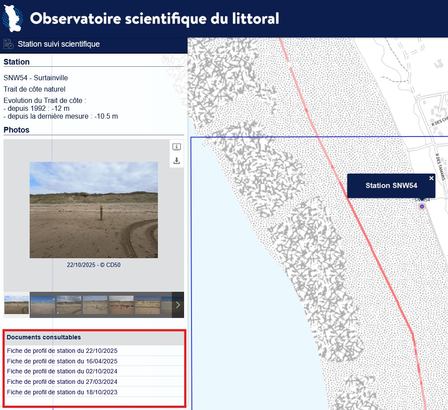Show next photo thumbnails with the arrow

coord(178,305)
